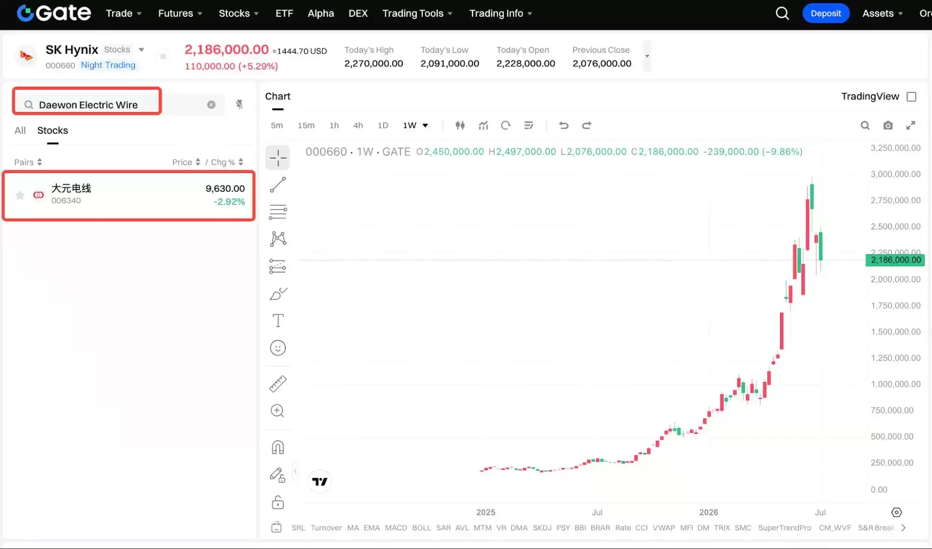Sort pairs list by Price

click(x=186, y=162)
